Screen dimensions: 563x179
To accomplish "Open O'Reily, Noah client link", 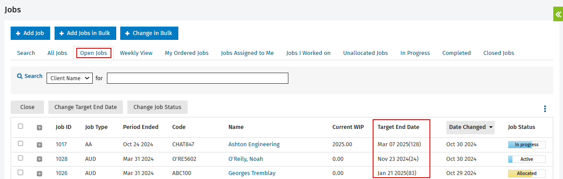I will tap(246, 159).
